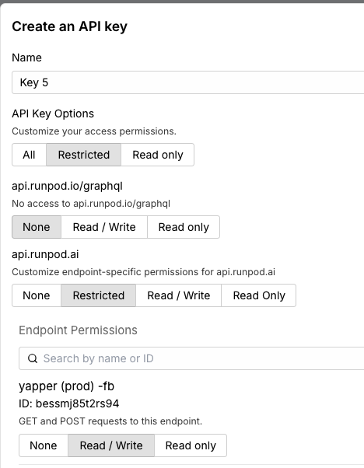
Task: Select Read only under API Key Options
Action: point(158,155)
